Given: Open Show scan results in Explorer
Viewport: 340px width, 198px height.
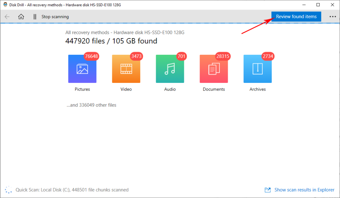Looking at the screenshot, I should [x=304, y=190].
